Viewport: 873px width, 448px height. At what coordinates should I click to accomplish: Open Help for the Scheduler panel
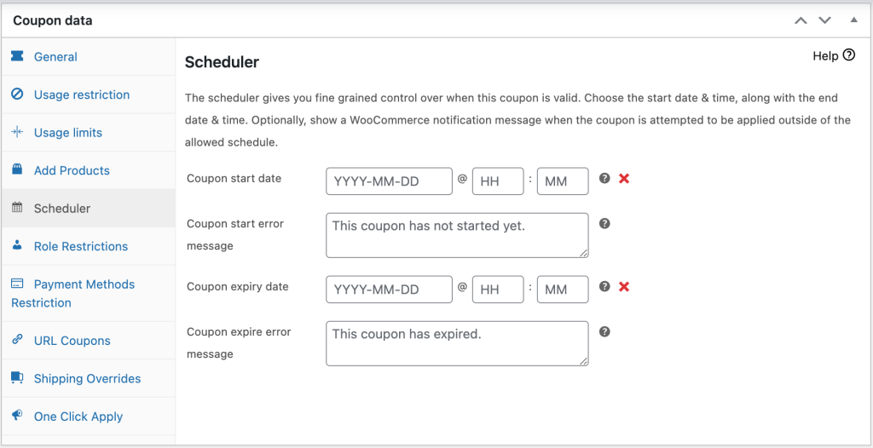click(x=834, y=55)
